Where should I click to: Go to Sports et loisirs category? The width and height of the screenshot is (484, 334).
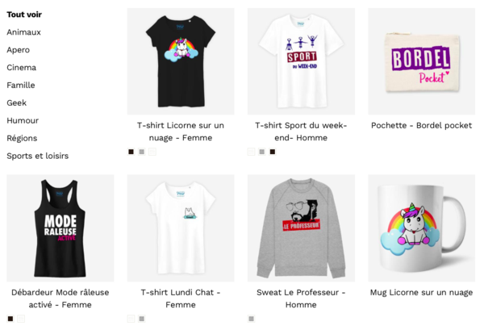[x=38, y=156]
